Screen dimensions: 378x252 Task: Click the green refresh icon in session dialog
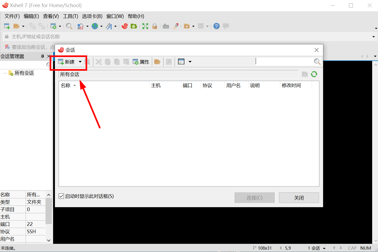pyautogui.click(x=314, y=74)
